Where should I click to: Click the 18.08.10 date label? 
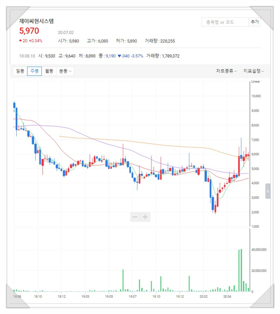27,56
